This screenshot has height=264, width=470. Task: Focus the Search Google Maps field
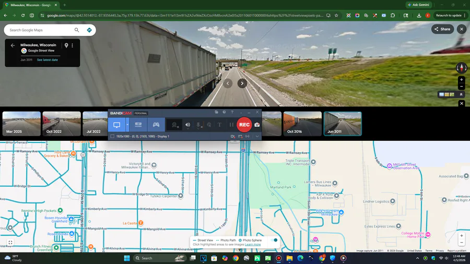coord(40,30)
